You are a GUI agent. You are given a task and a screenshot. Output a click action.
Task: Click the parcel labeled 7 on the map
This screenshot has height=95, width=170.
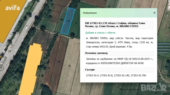54,8
